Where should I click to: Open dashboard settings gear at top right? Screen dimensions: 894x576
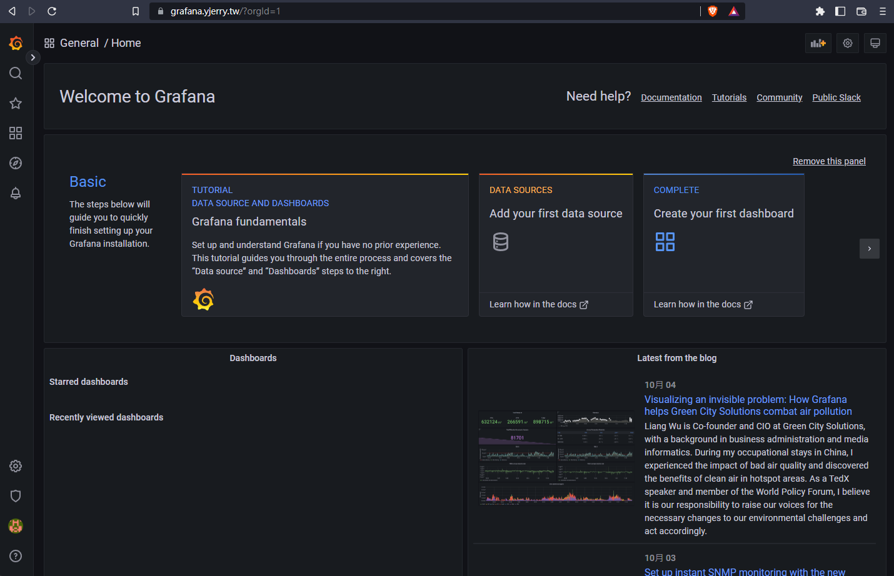(x=848, y=43)
